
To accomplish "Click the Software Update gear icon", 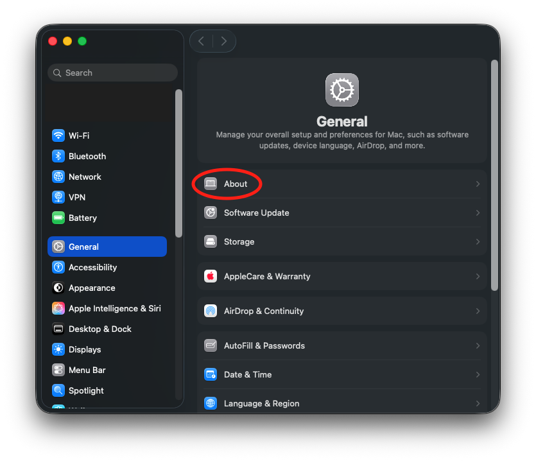I will click(211, 213).
